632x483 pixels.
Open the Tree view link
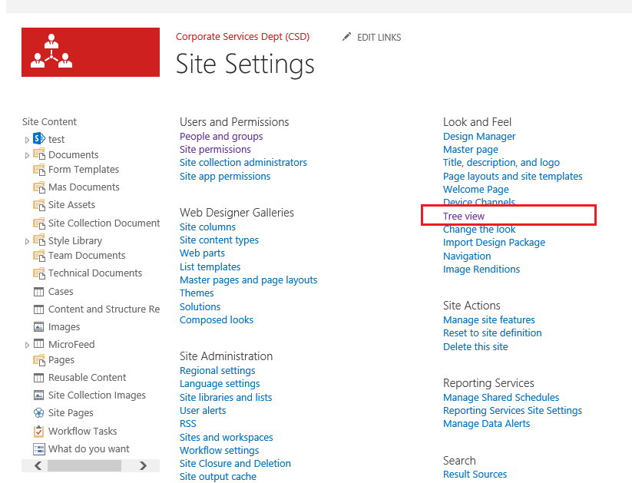(464, 216)
